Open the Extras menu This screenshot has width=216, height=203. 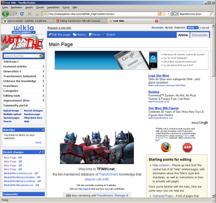pyautogui.click(x=66, y=8)
